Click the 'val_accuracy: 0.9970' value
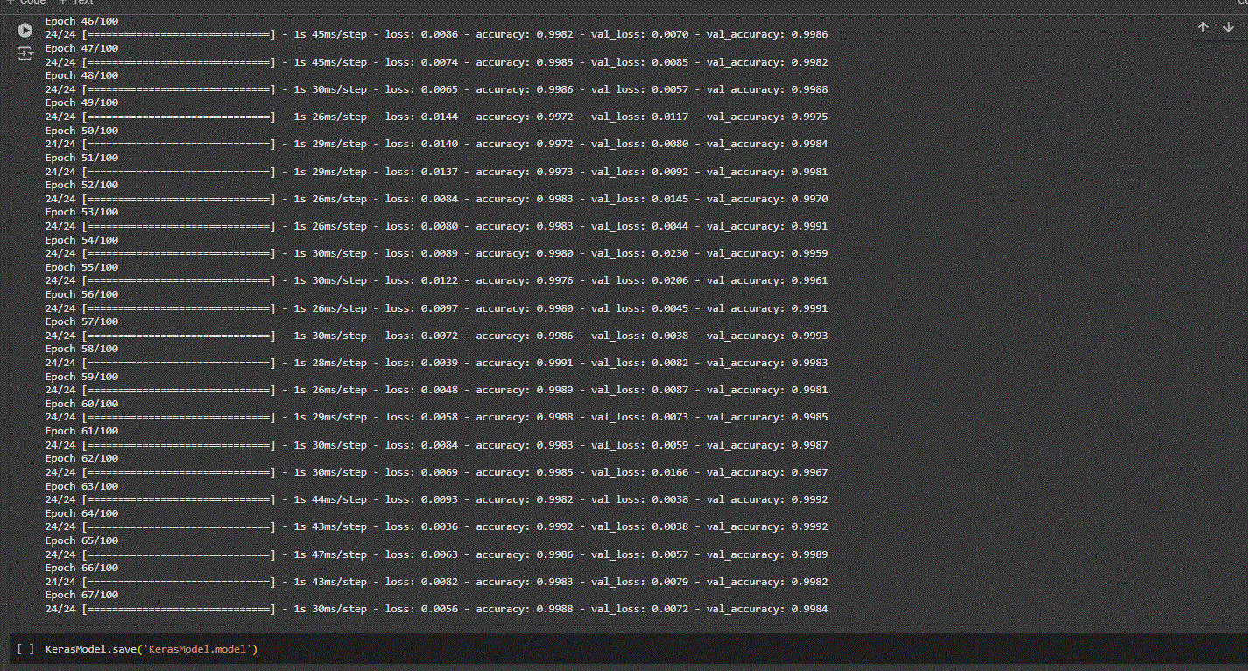1248x671 pixels. coord(767,199)
